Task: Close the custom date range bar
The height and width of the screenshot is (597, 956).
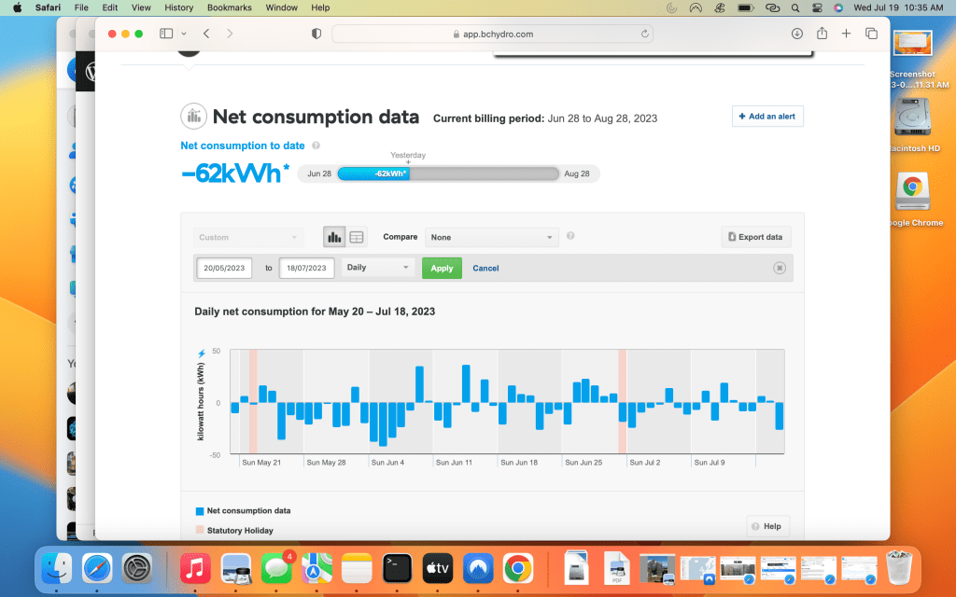Action: 780,268
